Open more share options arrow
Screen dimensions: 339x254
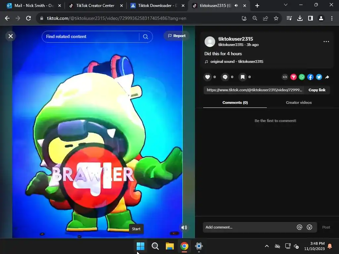coord(327,77)
